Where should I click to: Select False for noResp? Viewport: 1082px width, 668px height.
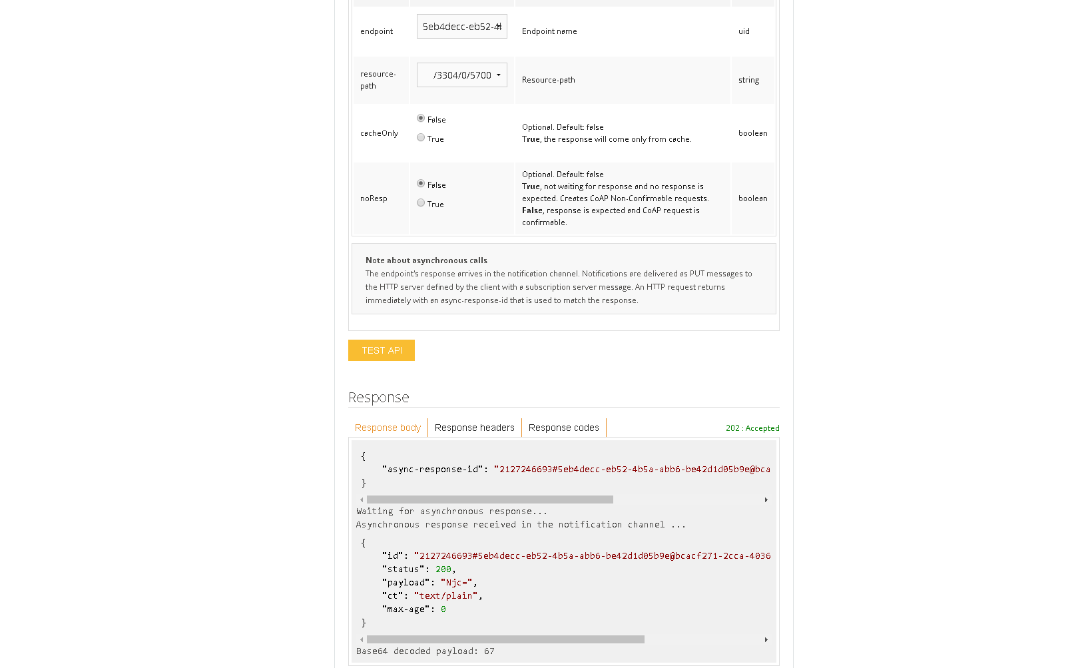click(x=421, y=184)
